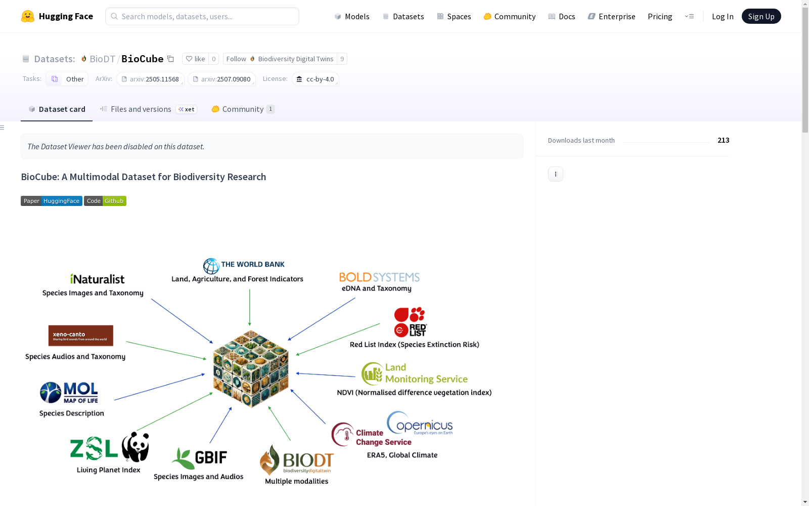This screenshot has width=809, height=506.
Task: Open the Community navigation link
Action: 510,16
